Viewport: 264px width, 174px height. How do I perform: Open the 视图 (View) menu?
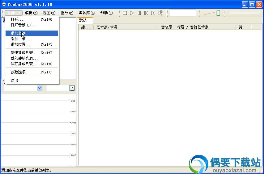click(49, 13)
